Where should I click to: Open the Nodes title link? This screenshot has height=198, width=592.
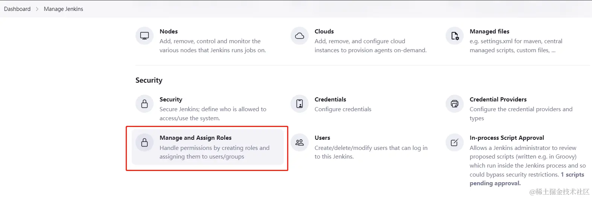pyautogui.click(x=169, y=32)
